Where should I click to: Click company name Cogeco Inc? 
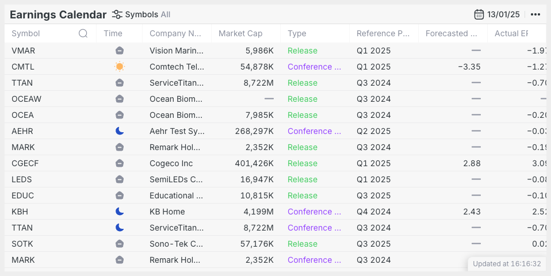pos(171,163)
